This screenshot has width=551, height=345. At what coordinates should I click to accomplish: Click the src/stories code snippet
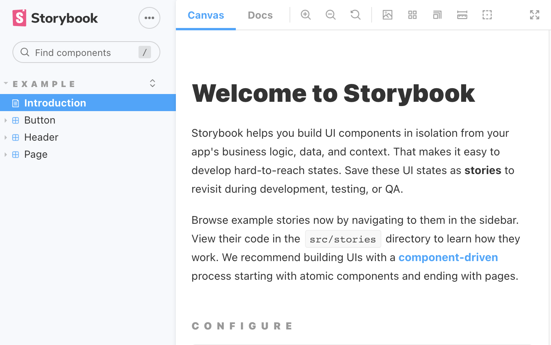pos(343,239)
